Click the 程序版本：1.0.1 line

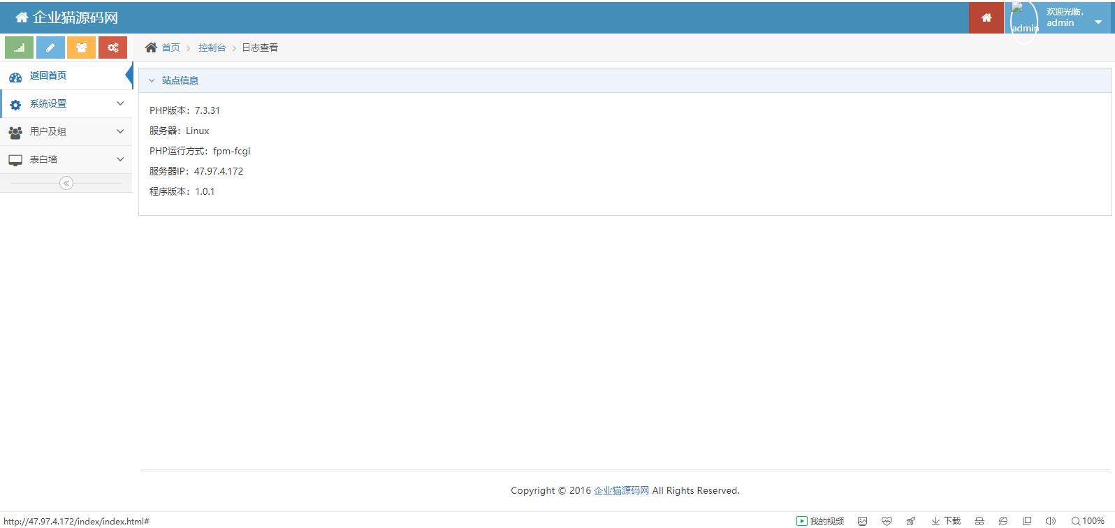(182, 191)
